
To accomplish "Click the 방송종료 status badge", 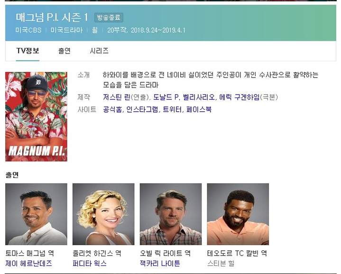I will pyautogui.click(x=109, y=18).
